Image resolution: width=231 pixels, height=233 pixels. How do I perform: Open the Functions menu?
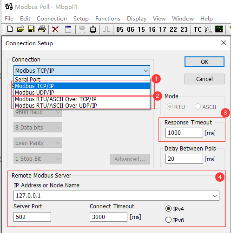pos(108,19)
